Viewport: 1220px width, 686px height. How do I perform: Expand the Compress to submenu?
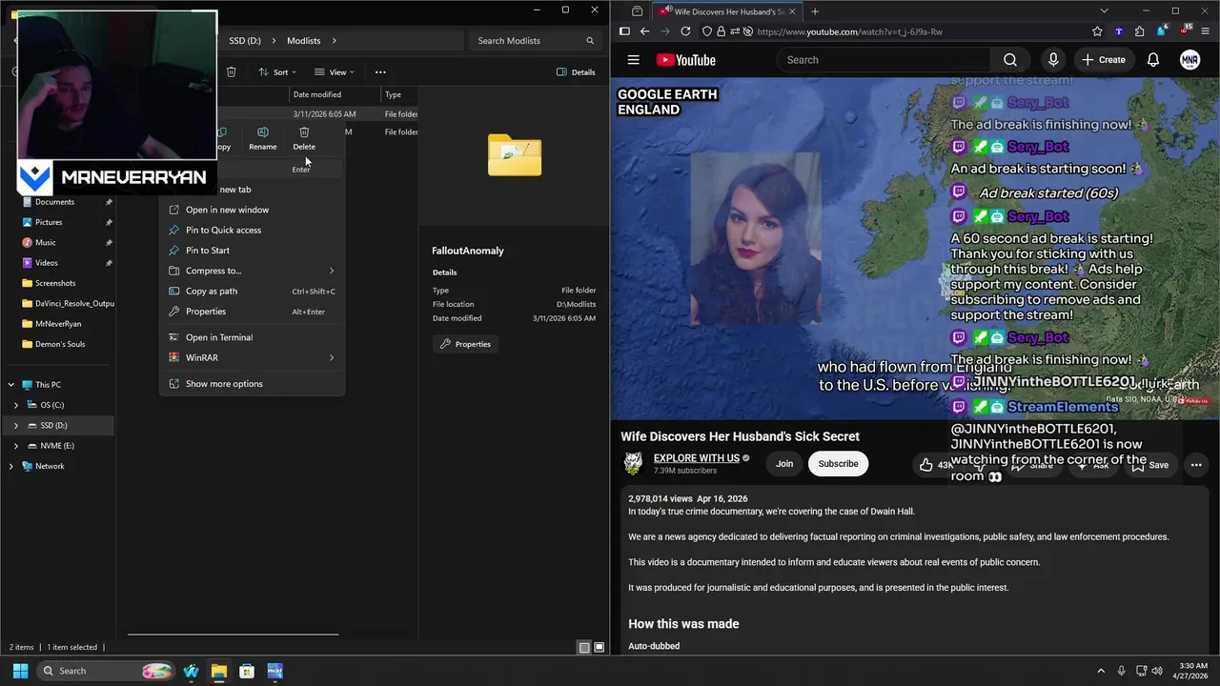point(332,271)
